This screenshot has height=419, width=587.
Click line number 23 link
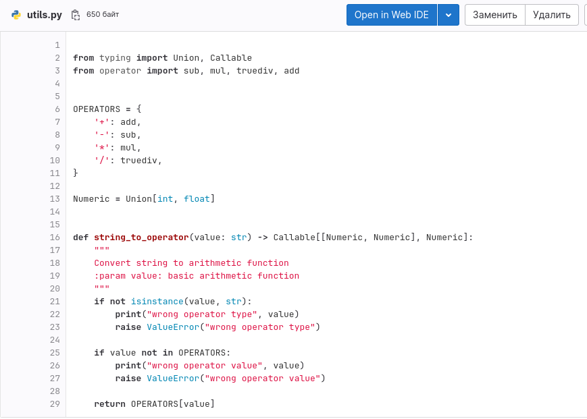(55, 327)
